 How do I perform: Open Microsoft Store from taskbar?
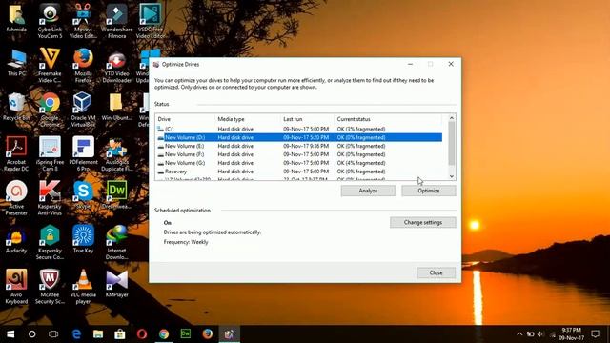tap(120, 334)
